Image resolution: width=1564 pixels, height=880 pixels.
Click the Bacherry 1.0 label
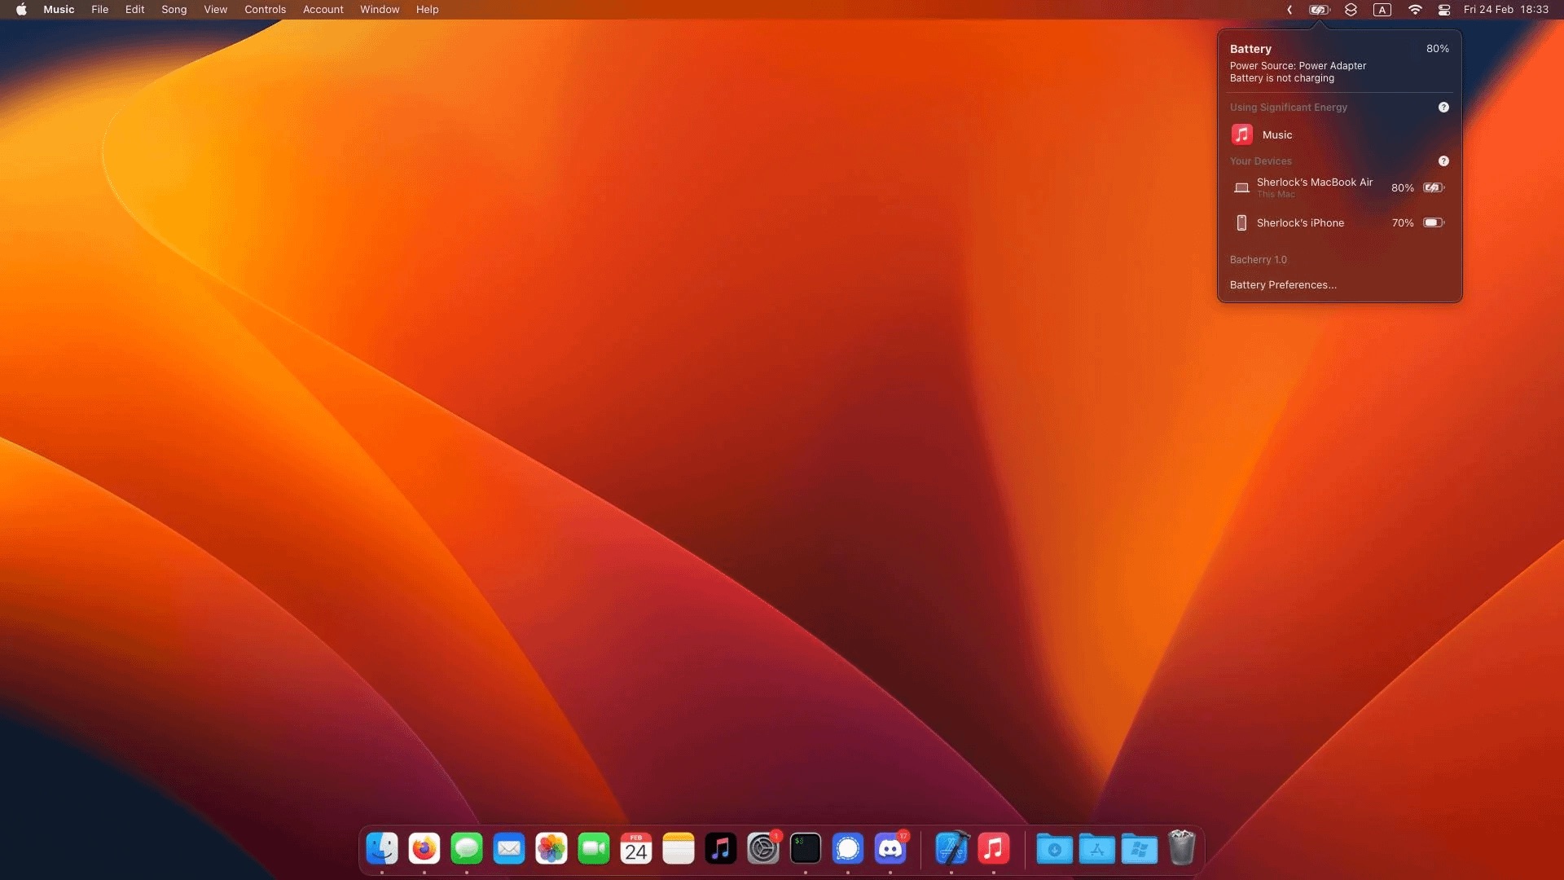(1258, 260)
